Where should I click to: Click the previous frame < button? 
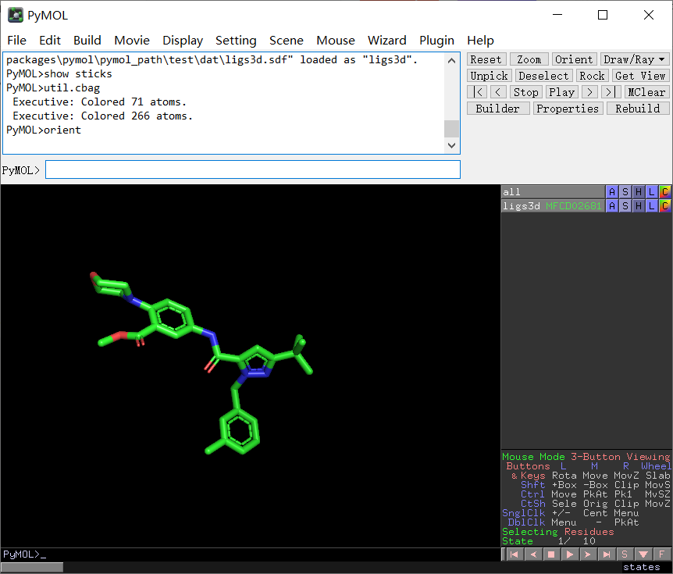tap(498, 92)
